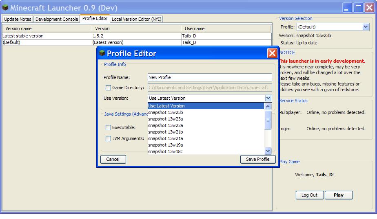The height and width of the screenshot is (219, 377).
Task: Open the Profile selection dropdown
Action: click(366, 27)
